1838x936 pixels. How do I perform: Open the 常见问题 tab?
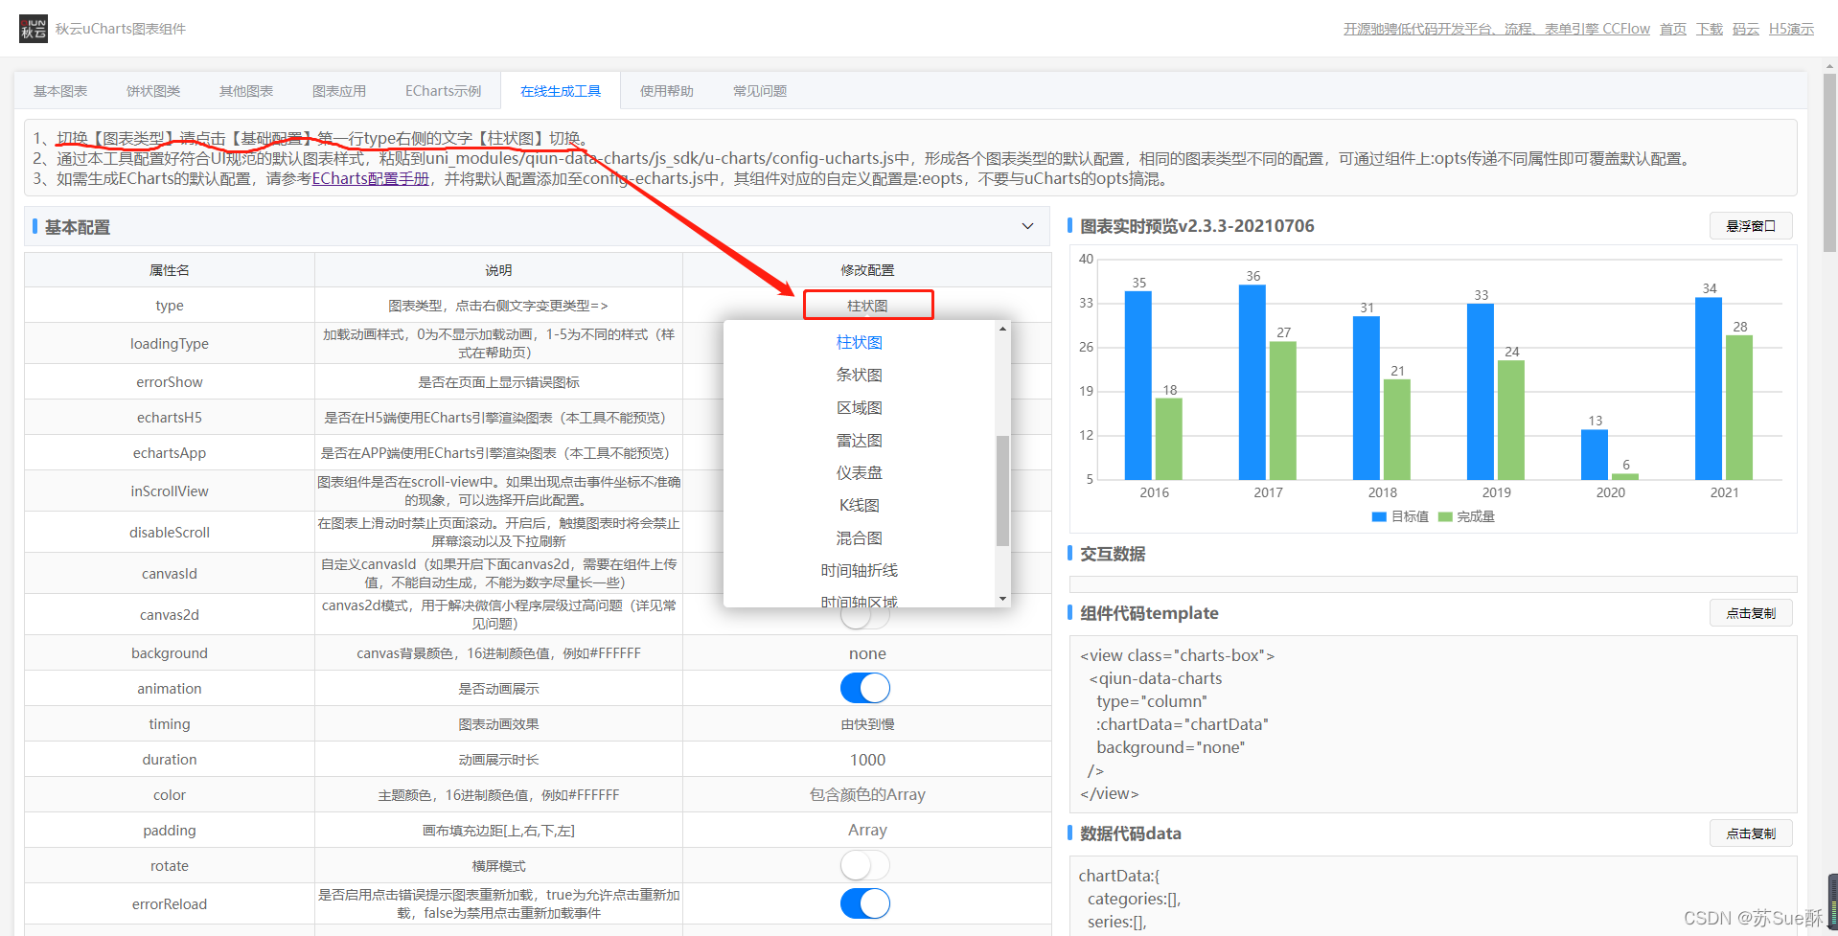760,91
